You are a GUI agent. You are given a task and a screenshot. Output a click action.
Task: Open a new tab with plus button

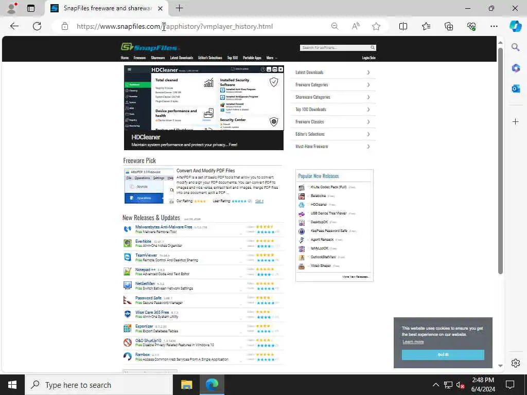click(x=179, y=8)
